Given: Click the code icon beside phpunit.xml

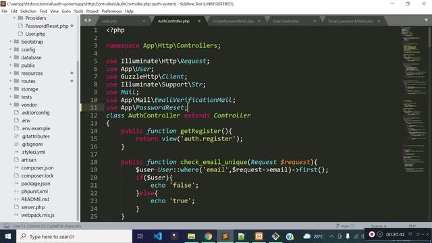Looking at the screenshot, I should point(16,191).
